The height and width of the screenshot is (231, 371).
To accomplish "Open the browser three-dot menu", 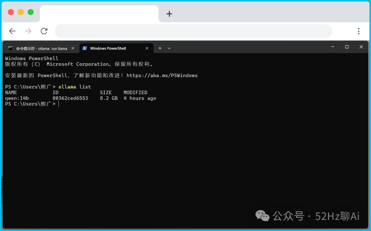I will [x=359, y=31].
